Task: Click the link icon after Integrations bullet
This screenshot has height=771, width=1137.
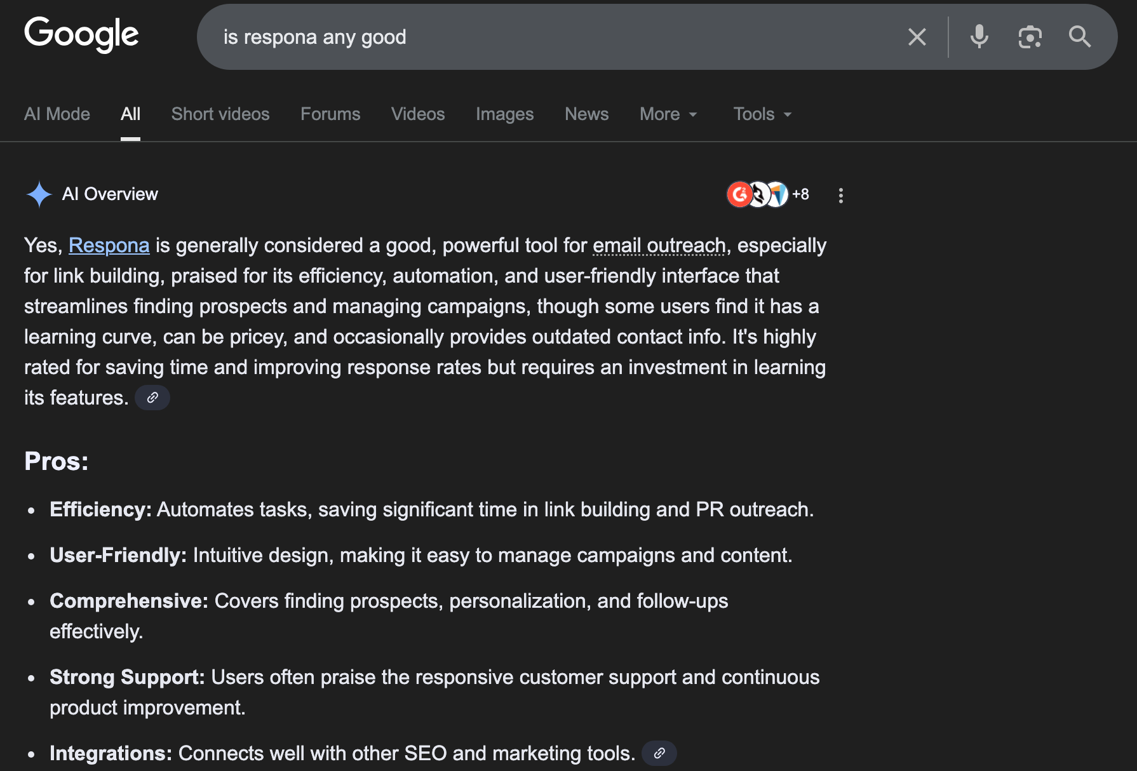Action: [x=659, y=753]
